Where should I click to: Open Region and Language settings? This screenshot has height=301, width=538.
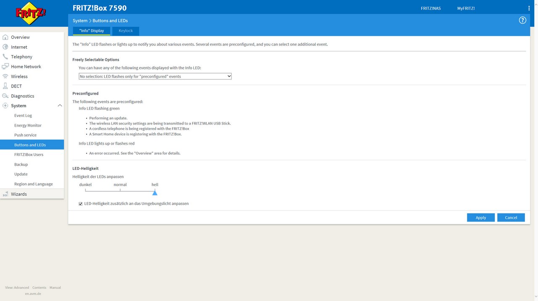click(x=34, y=184)
